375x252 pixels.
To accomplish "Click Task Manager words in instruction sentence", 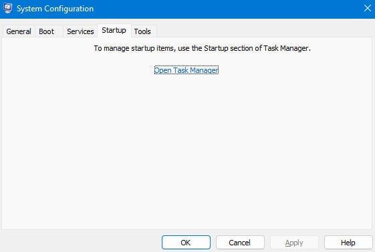I will (x=285, y=48).
